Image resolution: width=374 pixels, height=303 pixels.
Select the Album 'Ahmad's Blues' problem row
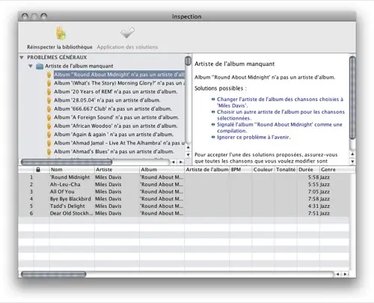(x=114, y=151)
